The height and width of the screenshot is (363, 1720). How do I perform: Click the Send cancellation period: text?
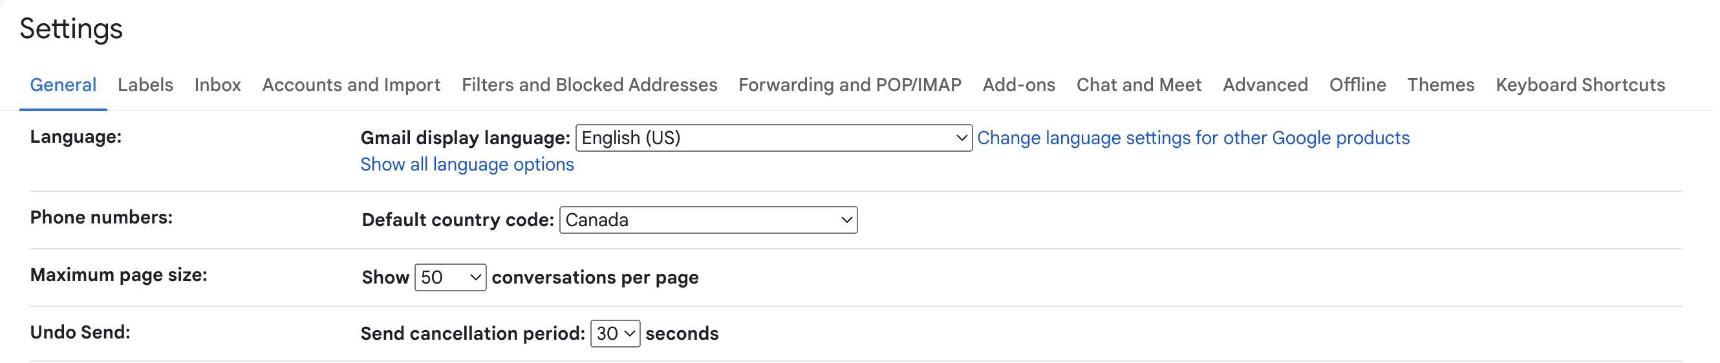[473, 334]
